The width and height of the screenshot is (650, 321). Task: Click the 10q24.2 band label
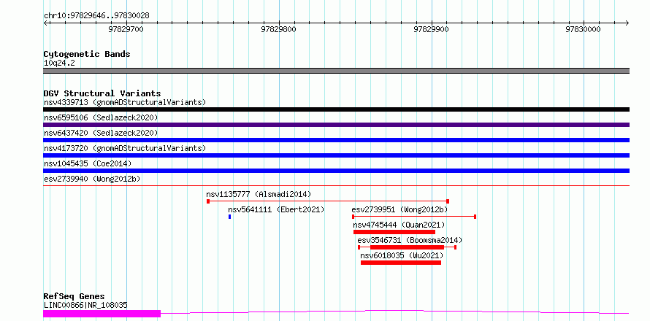(59, 63)
